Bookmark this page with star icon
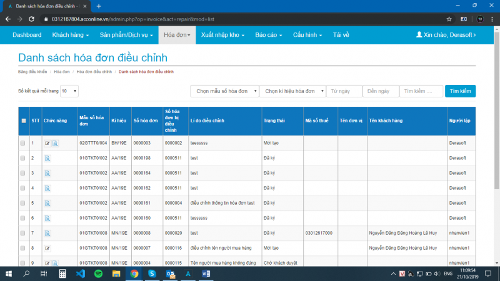 click(449, 19)
